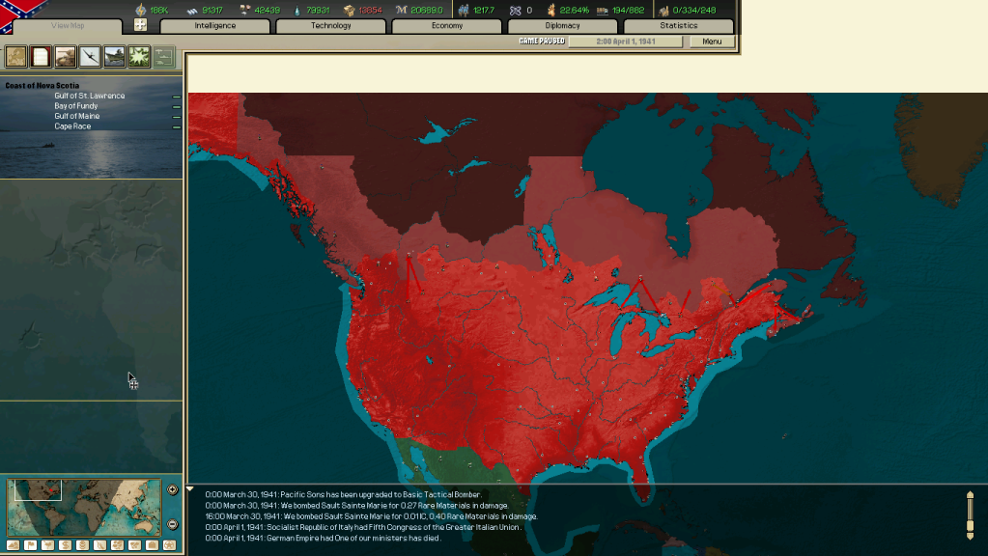This screenshot has width=988, height=556.
Task: Switch to partisan map mode icon
Action: [99, 545]
